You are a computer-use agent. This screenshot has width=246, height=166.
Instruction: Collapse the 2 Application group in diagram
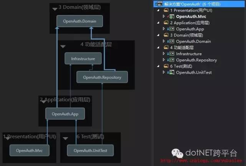pyautogui.click(x=43, y=102)
